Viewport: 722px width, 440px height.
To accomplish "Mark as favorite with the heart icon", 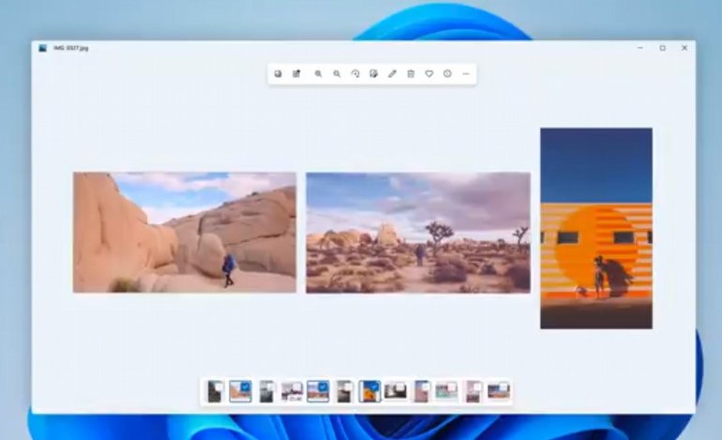I will click(429, 74).
